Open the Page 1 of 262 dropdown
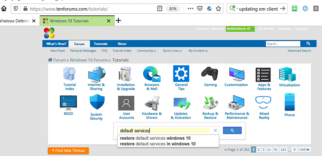This screenshot has height=156, width=322. pyautogui.click(x=237, y=150)
